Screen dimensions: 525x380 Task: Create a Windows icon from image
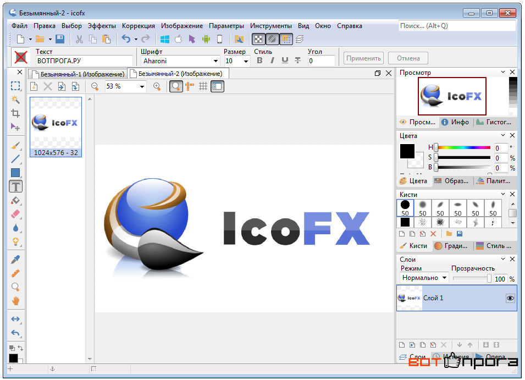[165, 39]
